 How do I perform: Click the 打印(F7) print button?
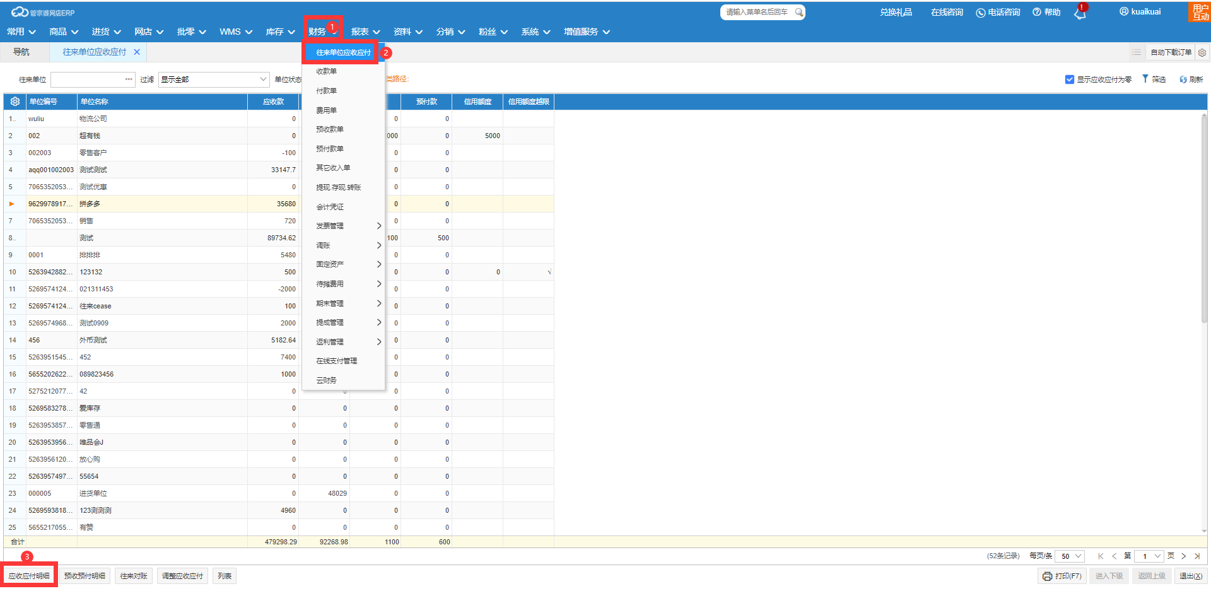pos(1062,576)
